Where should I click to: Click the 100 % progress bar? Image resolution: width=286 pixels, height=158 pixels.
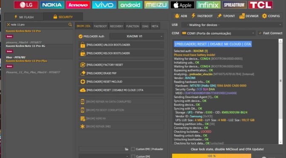[x=212, y=156]
